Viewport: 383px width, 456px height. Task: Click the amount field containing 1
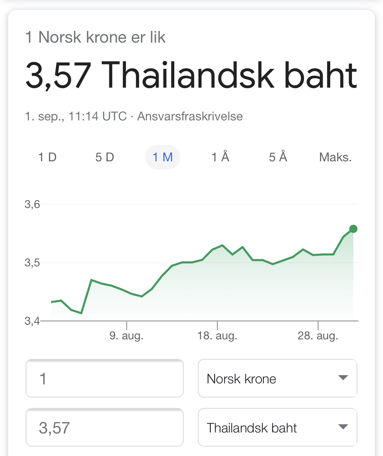click(x=105, y=379)
